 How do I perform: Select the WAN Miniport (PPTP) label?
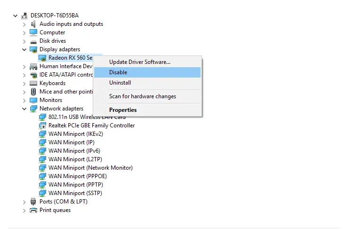(76, 185)
